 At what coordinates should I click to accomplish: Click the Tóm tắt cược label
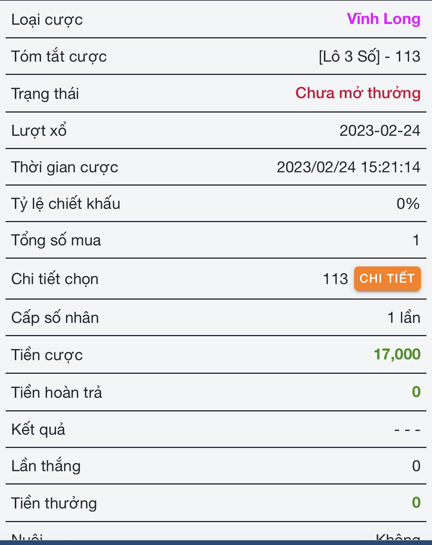tap(59, 57)
